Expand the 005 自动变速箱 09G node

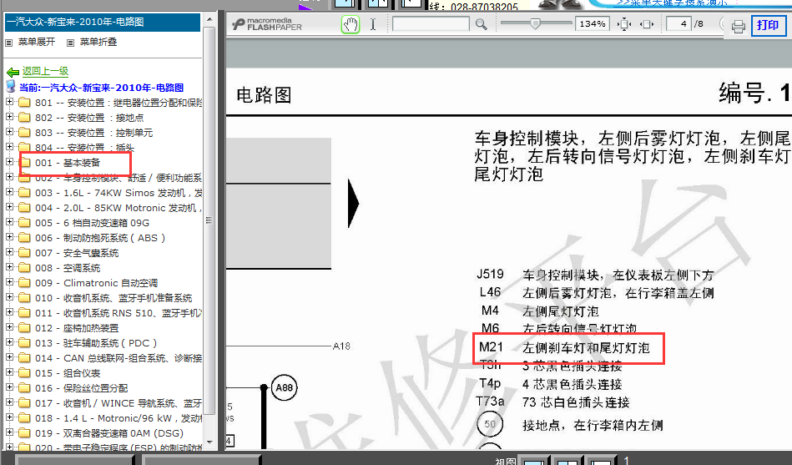(9, 222)
